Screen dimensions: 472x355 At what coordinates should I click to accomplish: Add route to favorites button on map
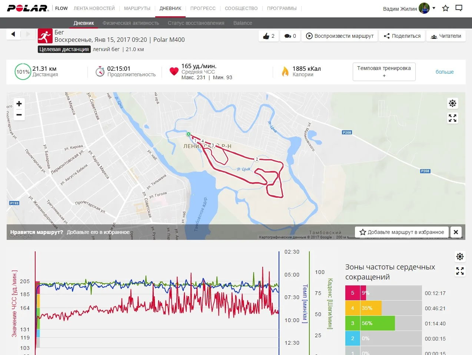point(402,232)
